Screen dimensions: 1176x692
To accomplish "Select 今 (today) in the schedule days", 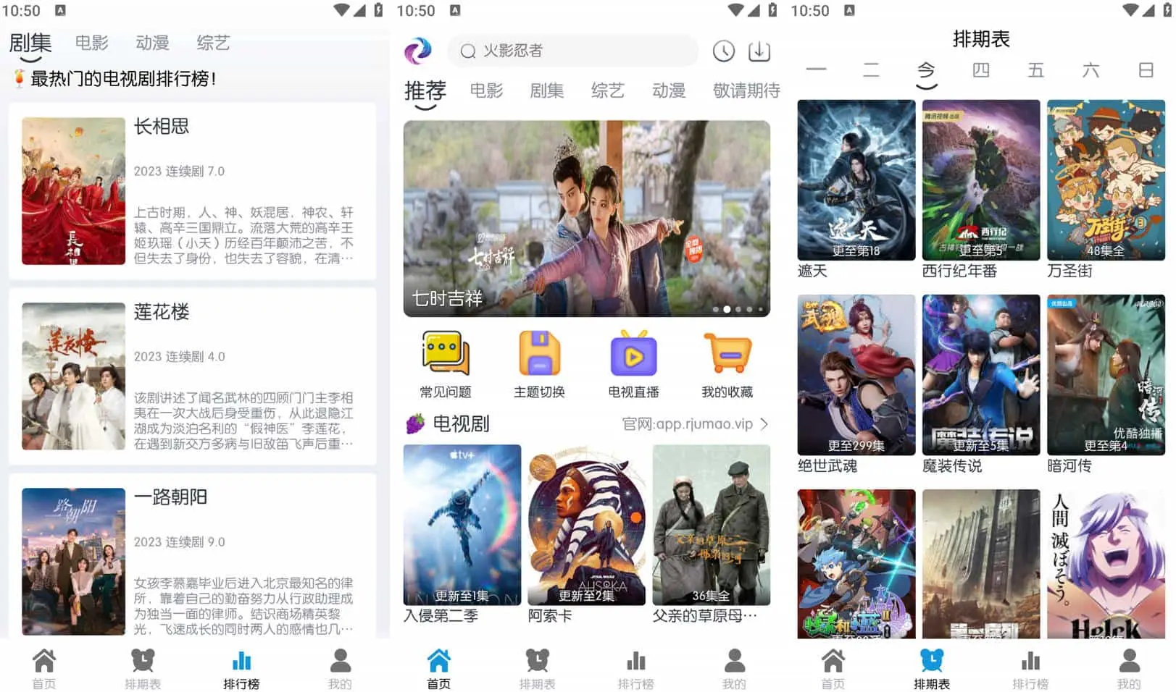I will coord(925,70).
